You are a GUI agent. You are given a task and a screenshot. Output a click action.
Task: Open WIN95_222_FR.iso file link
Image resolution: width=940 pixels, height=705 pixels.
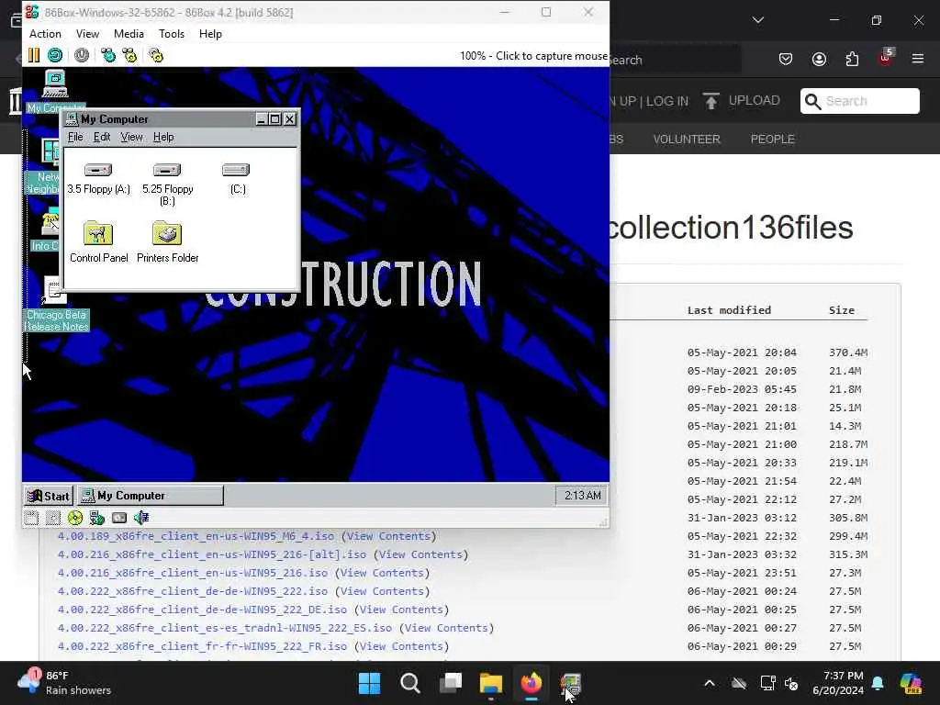[x=203, y=646]
